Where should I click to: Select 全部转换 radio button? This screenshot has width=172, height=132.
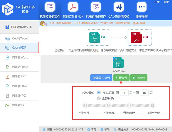click(x=99, y=98)
